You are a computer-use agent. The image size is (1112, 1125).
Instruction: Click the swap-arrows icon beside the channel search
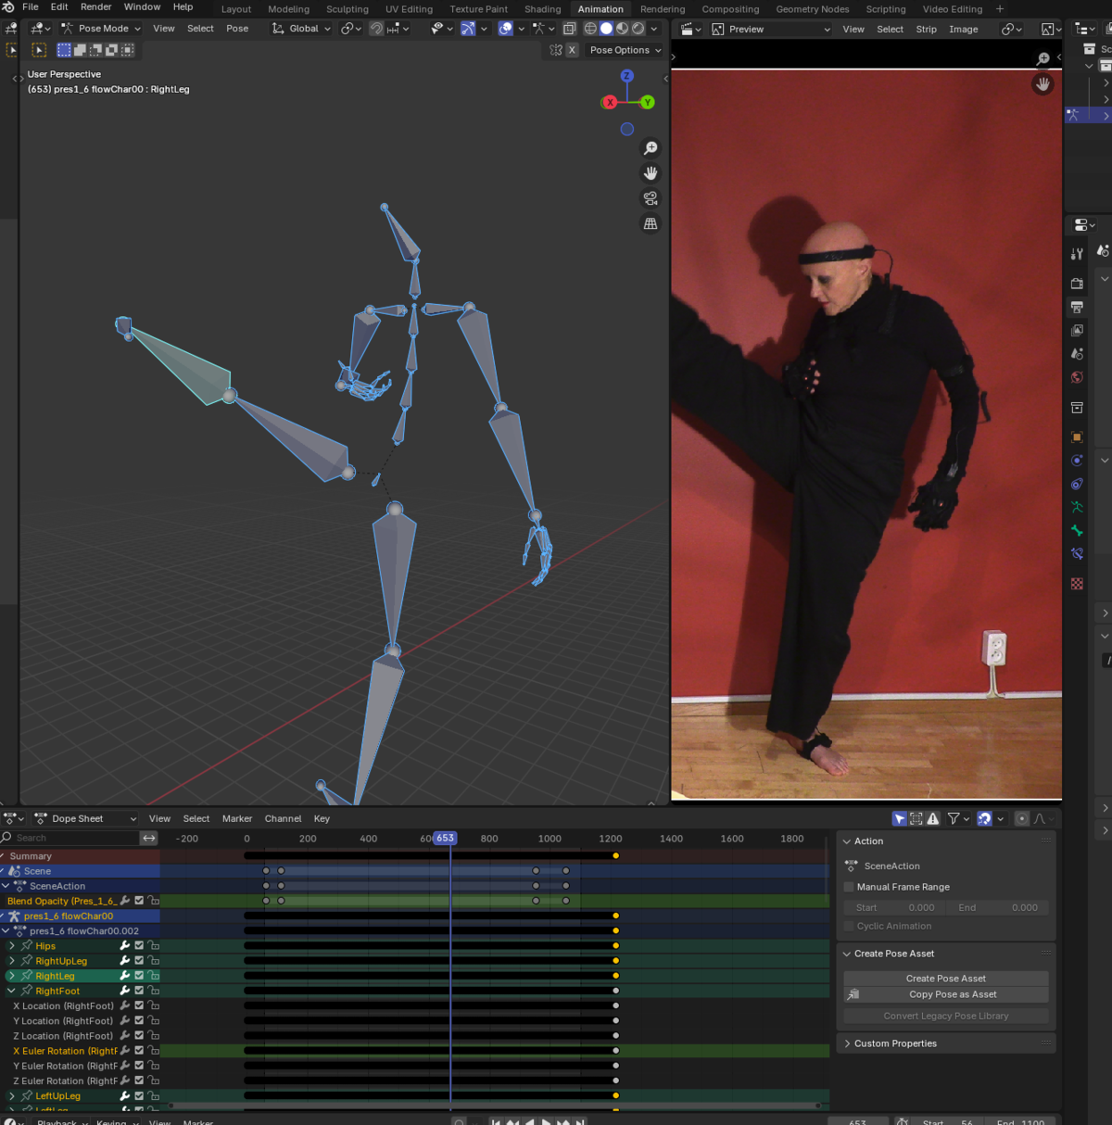point(148,838)
